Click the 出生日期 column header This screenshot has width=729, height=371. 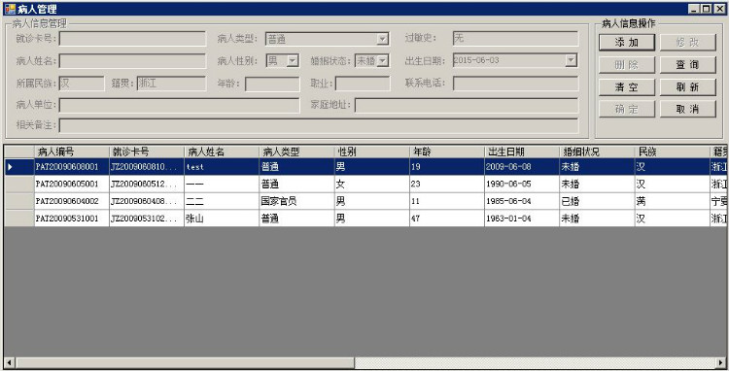click(522, 152)
